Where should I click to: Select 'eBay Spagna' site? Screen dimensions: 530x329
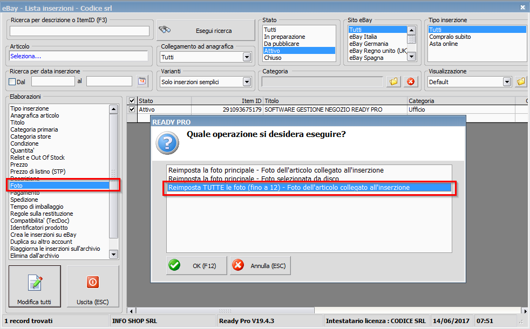pyautogui.click(x=378, y=58)
